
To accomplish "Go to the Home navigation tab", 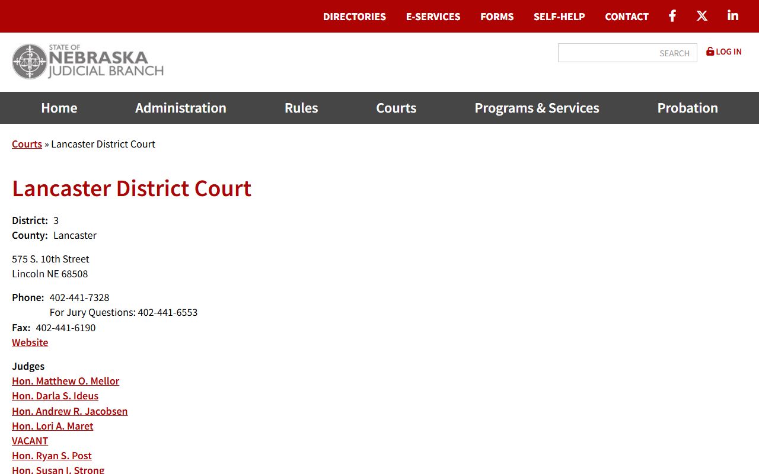I will pos(59,108).
